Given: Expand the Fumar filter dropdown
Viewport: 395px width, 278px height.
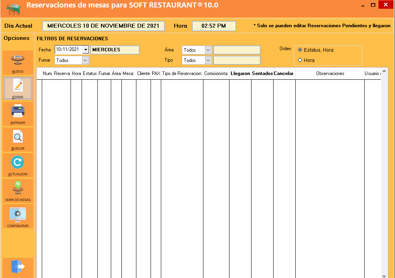Looking at the screenshot, I should [x=85, y=60].
